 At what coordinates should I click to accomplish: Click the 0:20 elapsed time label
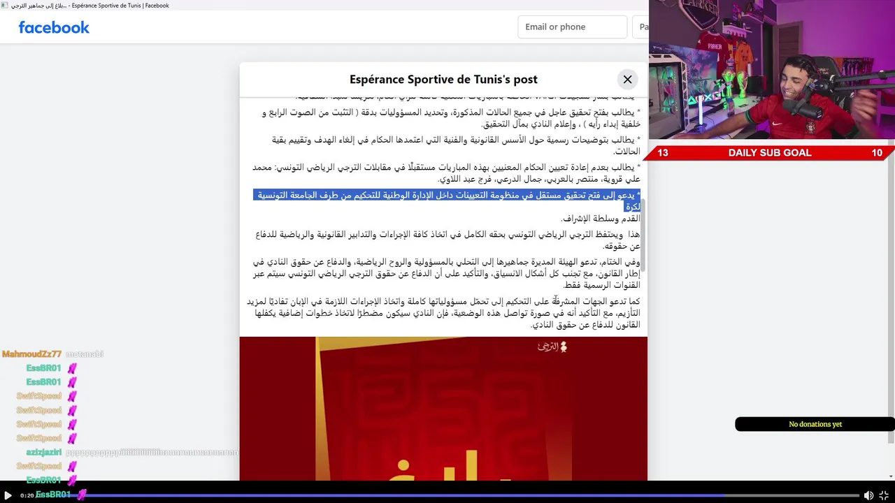coord(27,495)
